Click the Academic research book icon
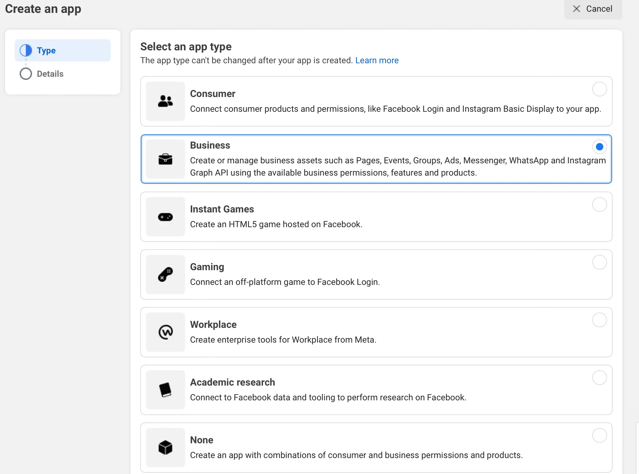The height and width of the screenshot is (474, 639). [165, 390]
